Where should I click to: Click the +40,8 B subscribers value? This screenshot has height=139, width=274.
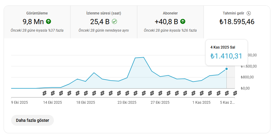pyautogui.click(x=166, y=22)
